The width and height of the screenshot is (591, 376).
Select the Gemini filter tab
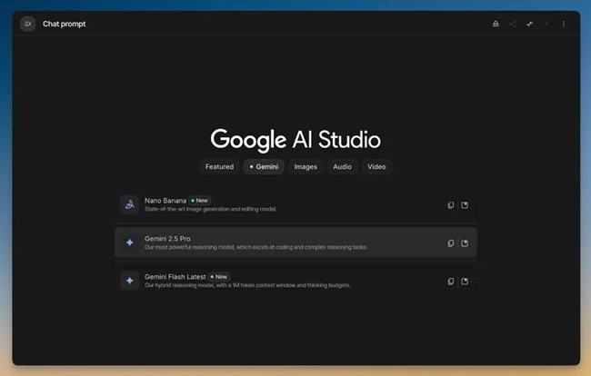(x=264, y=167)
